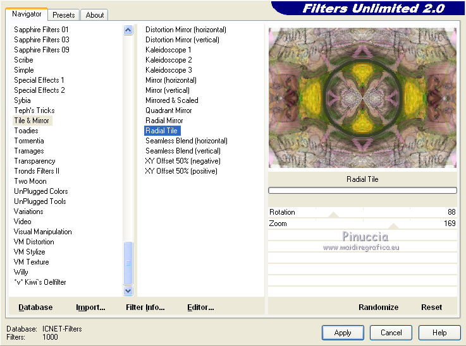
Task: Adjust the Zoom slider handle
Action: pos(393,226)
